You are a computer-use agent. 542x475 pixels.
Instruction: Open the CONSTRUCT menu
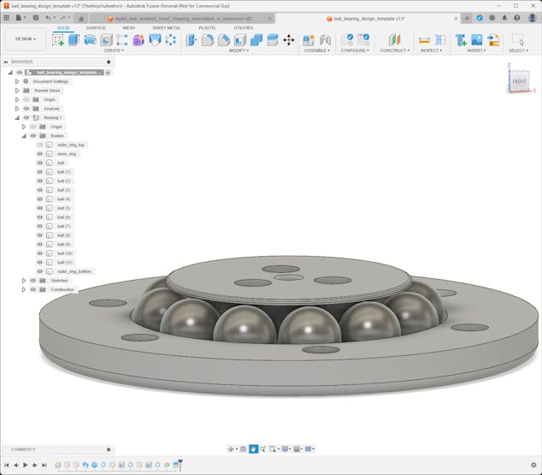394,50
